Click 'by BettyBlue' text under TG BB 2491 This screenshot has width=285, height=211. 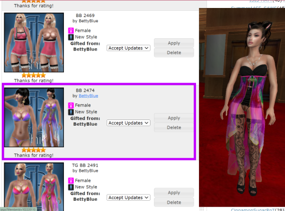point(85,171)
